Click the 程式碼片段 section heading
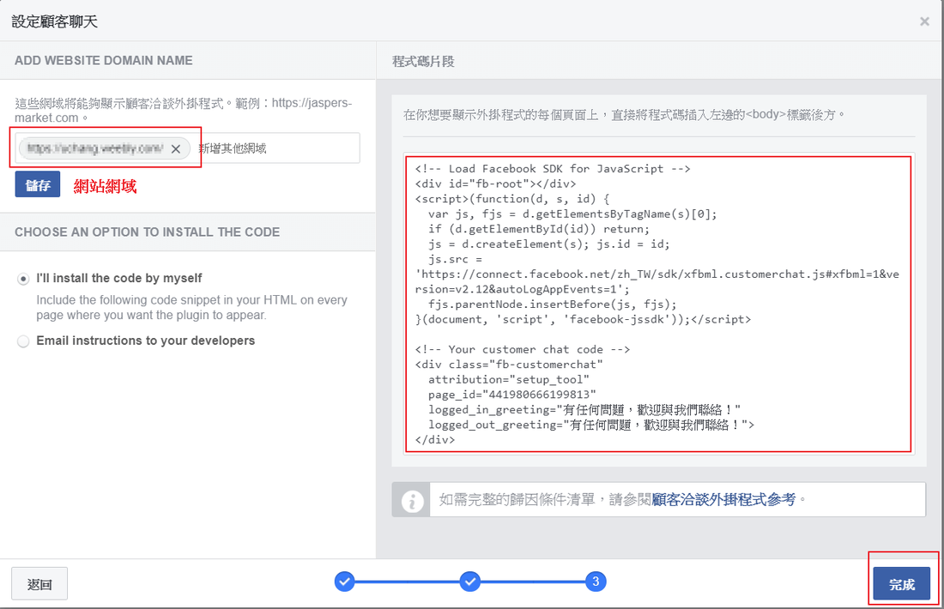 [x=423, y=62]
